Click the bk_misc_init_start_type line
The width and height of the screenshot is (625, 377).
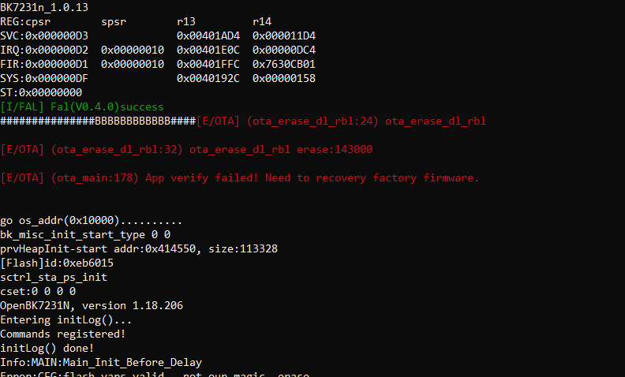85,234
